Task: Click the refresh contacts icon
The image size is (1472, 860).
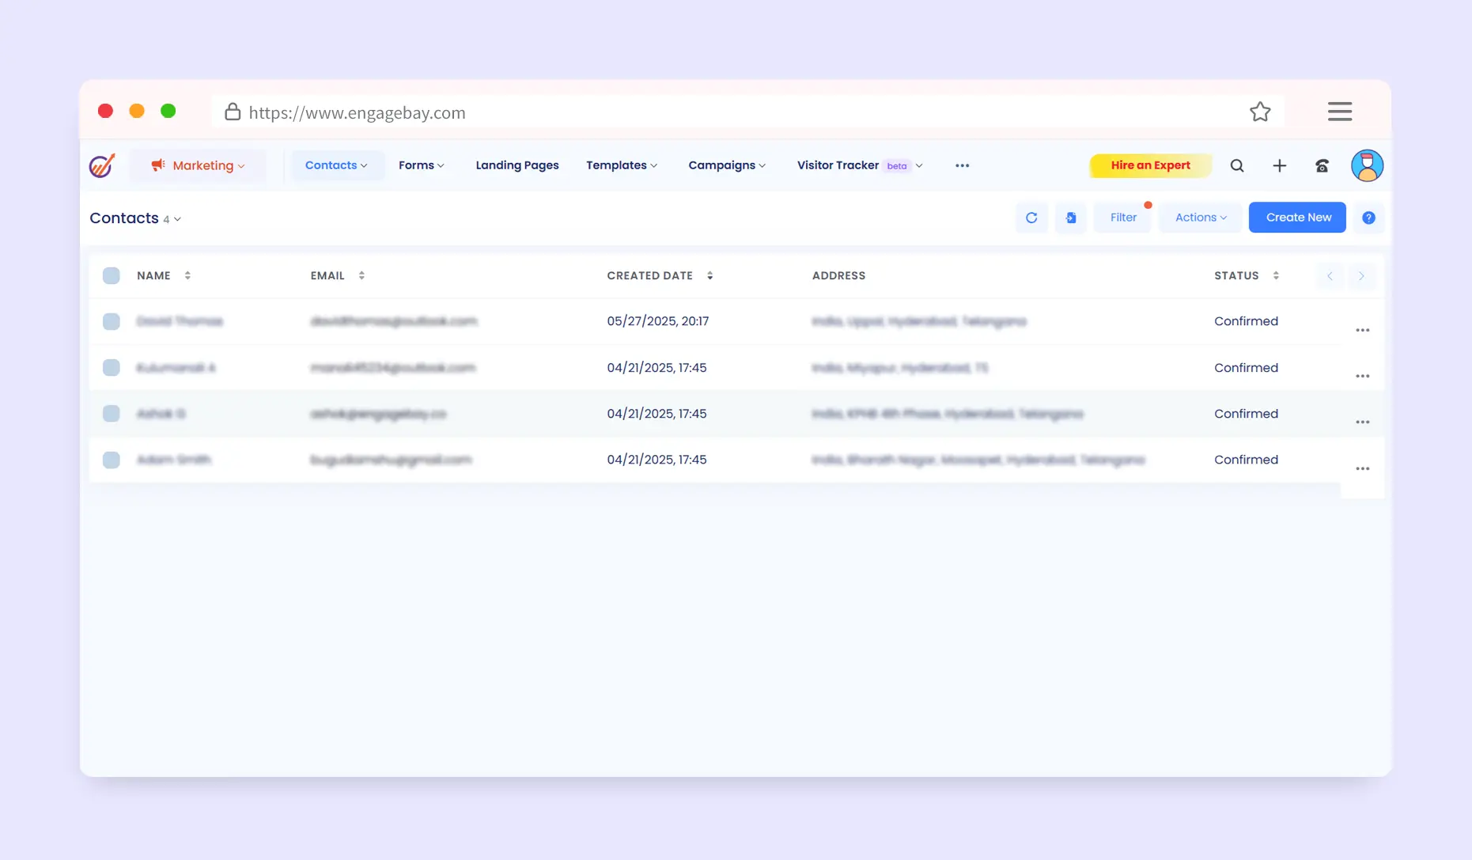Action: coord(1031,218)
